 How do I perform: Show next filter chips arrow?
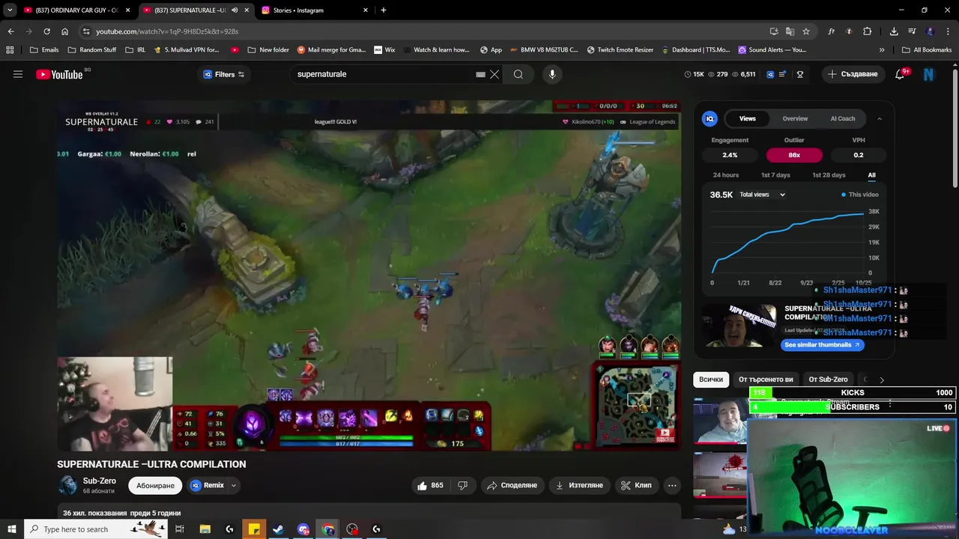pyautogui.click(x=882, y=380)
